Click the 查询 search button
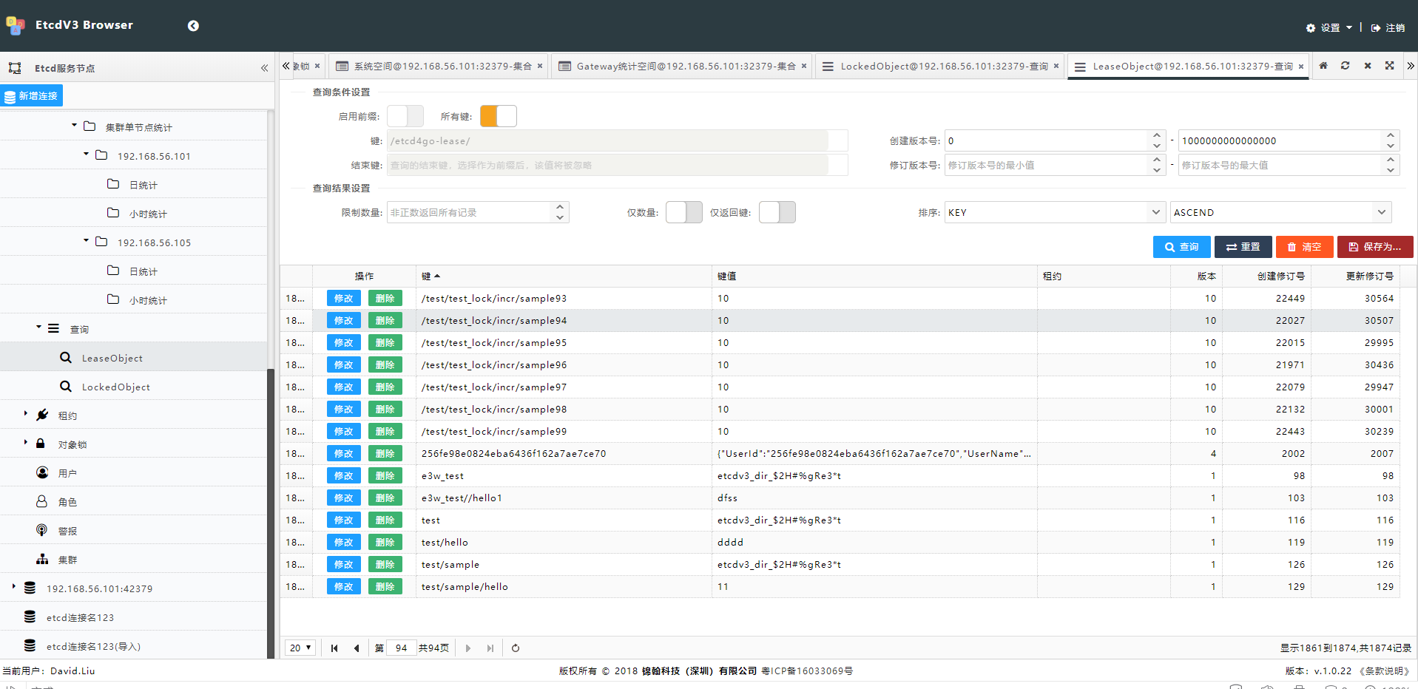The height and width of the screenshot is (689, 1418). (1182, 247)
